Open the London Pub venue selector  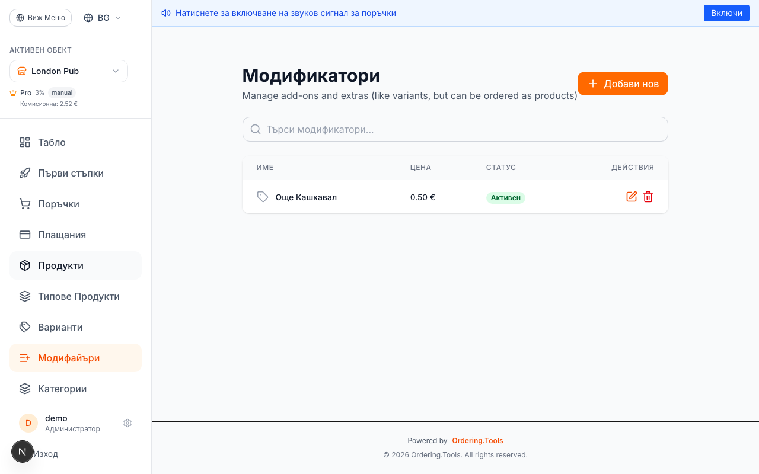click(68, 71)
